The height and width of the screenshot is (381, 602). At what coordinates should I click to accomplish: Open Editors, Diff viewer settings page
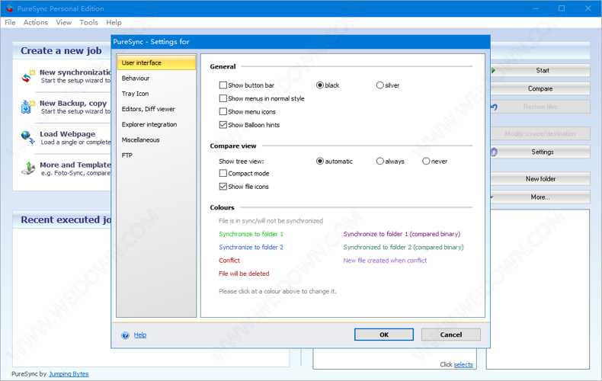(x=156, y=109)
